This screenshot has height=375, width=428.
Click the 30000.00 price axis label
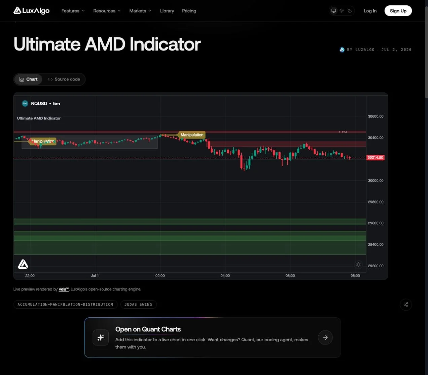coord(376,181)
